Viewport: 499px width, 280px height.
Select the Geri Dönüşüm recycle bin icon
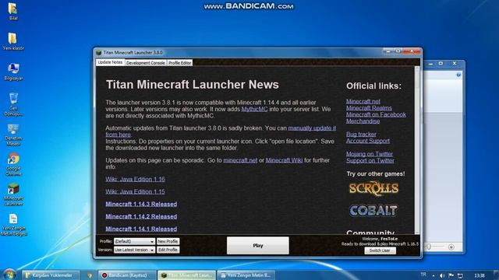[13, 104]
